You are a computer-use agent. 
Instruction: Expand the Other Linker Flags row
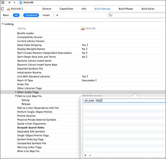tap(16, 92)
